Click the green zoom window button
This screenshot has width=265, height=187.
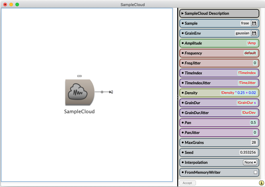17,5
